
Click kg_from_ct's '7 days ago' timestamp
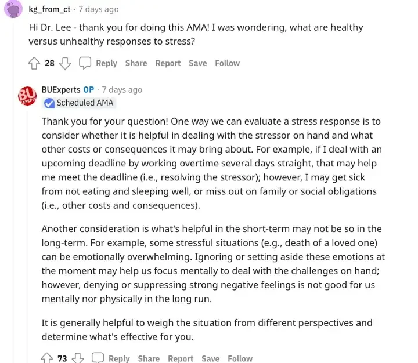click(x=99, y=9)
